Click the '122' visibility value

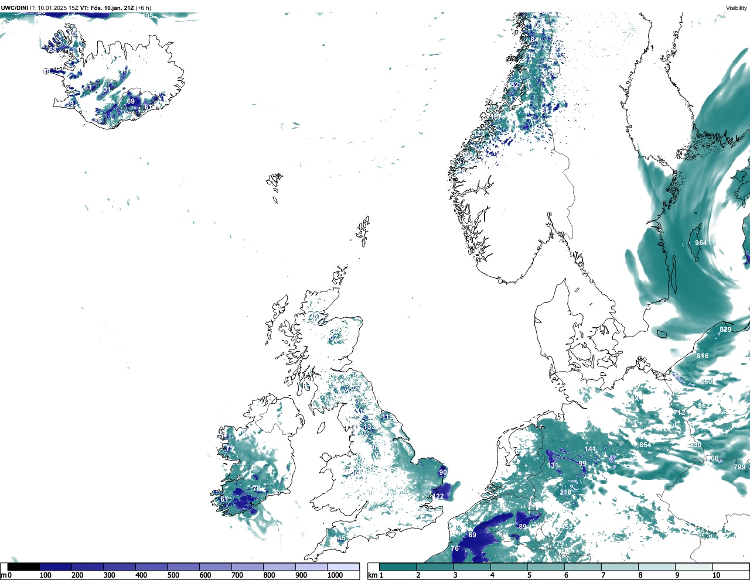tap(438, 496)
